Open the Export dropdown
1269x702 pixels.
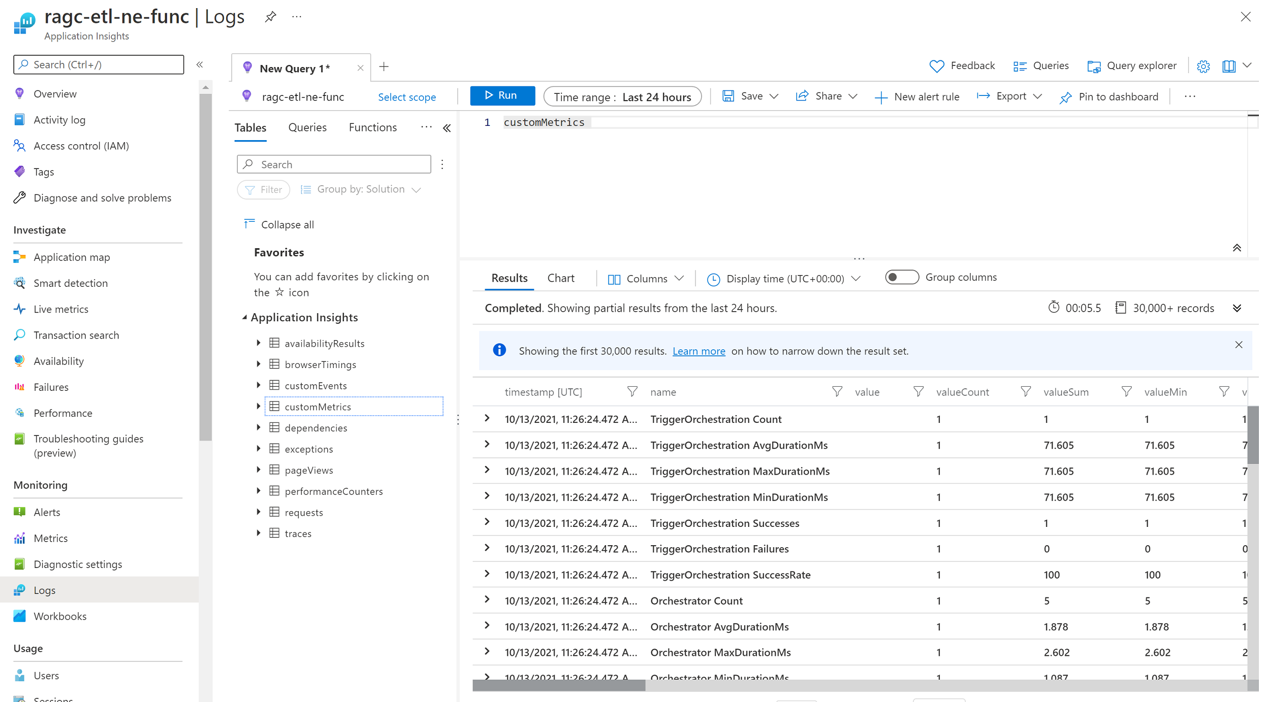click(1009, 96)
